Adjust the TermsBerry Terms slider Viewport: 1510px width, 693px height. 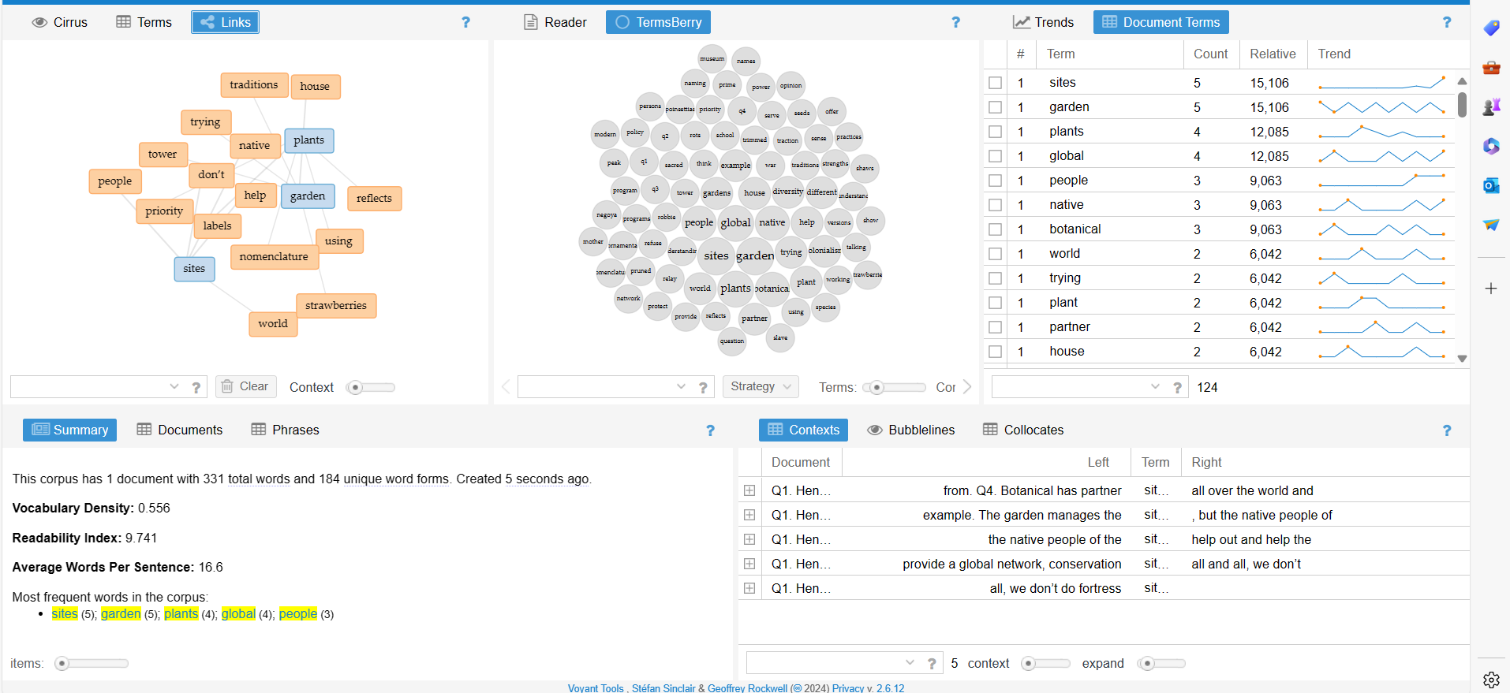point(895,387)
